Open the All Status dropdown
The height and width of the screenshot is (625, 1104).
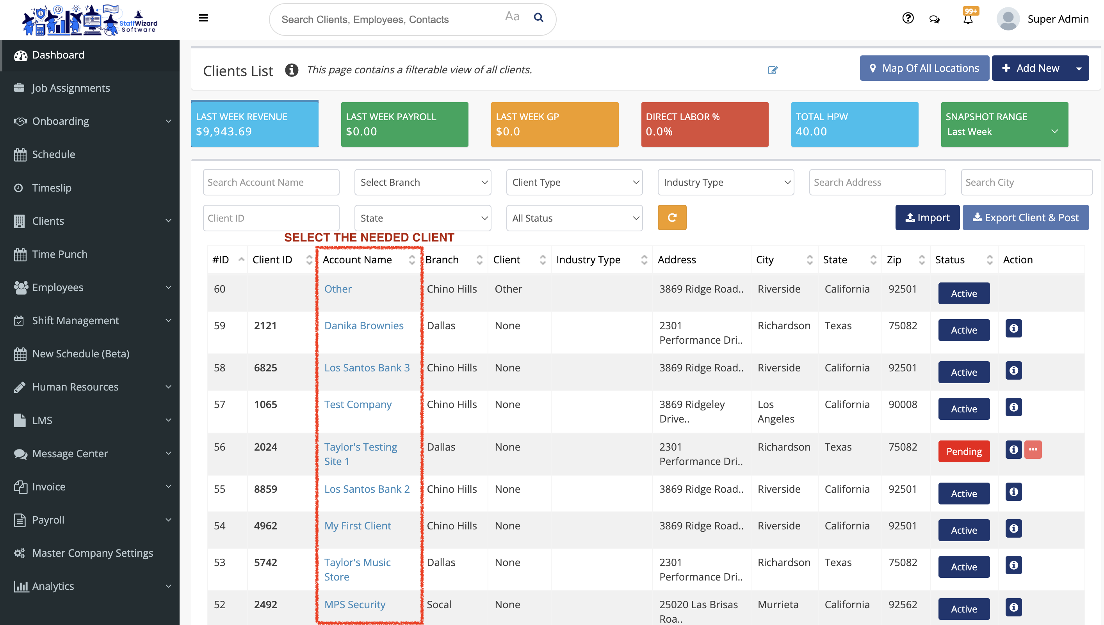click(x=574, y=218)
